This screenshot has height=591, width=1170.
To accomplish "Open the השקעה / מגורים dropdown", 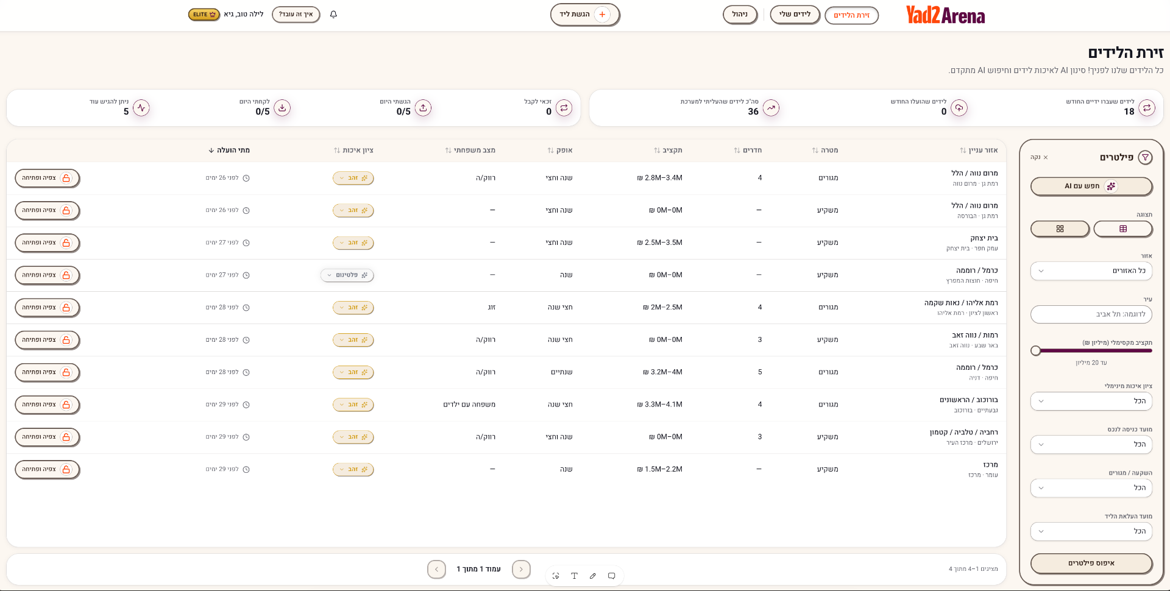I will coord(1091,488).
